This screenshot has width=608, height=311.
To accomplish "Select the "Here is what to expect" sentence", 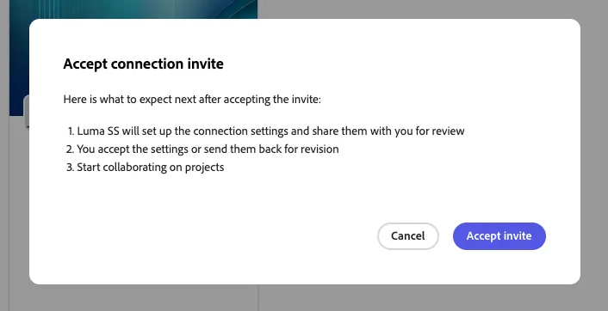I will click(x=192, y=100).
